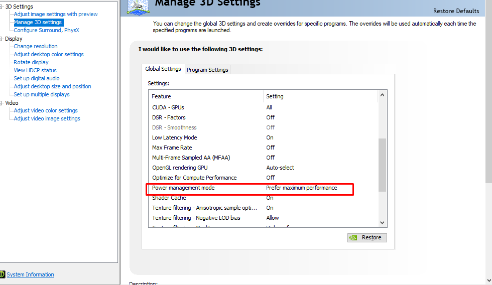
Task: Open the DSR - Factors Off value
Action: point(270,117)
